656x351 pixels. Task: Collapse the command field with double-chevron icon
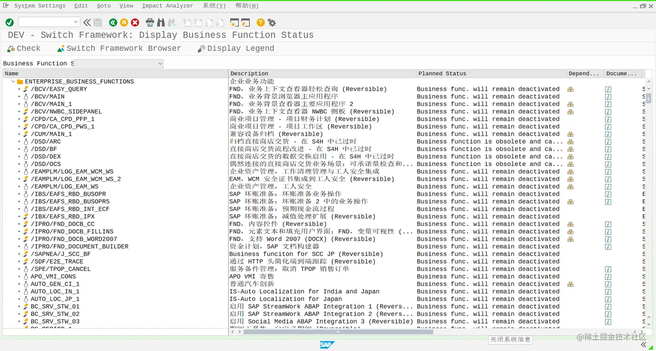(x=87, y=23)
